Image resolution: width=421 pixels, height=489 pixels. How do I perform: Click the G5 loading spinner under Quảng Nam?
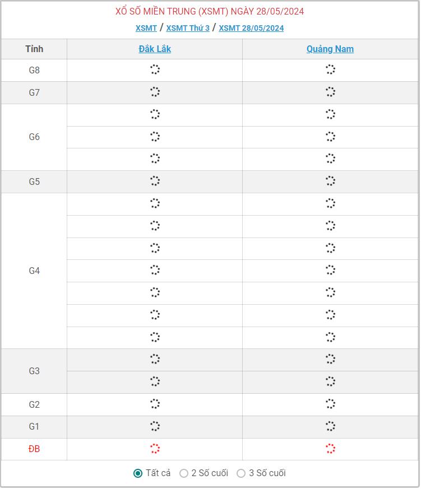330,181
